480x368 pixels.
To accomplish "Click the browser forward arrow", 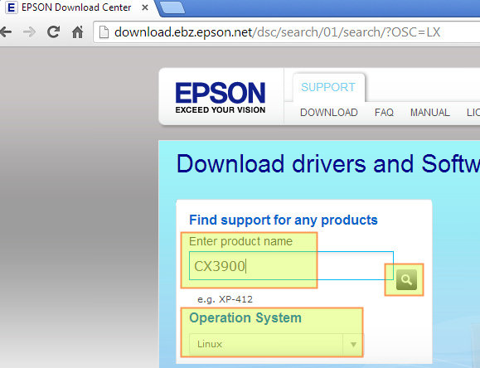I will pyautogui.click(x=29, y=31).
